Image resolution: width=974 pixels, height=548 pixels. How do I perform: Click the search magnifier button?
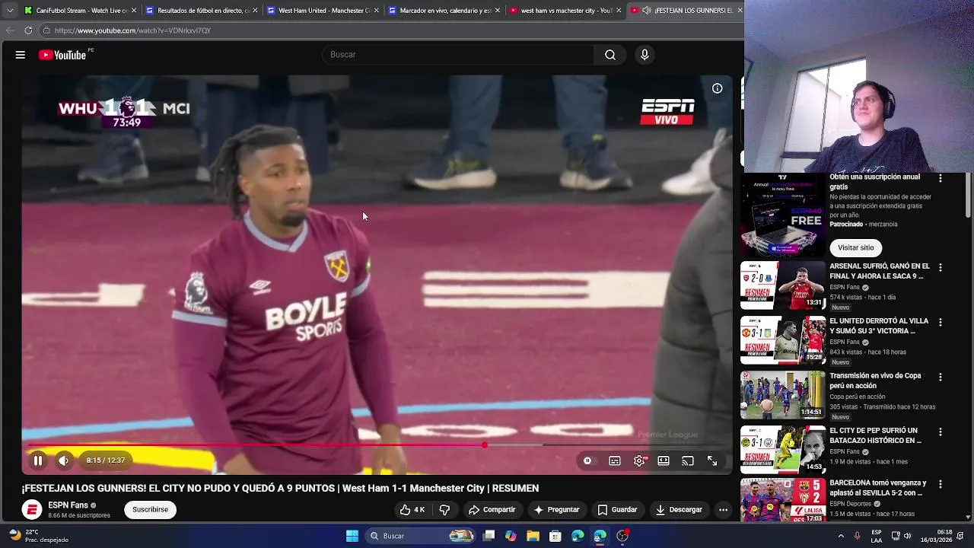(x=610, y=55)
